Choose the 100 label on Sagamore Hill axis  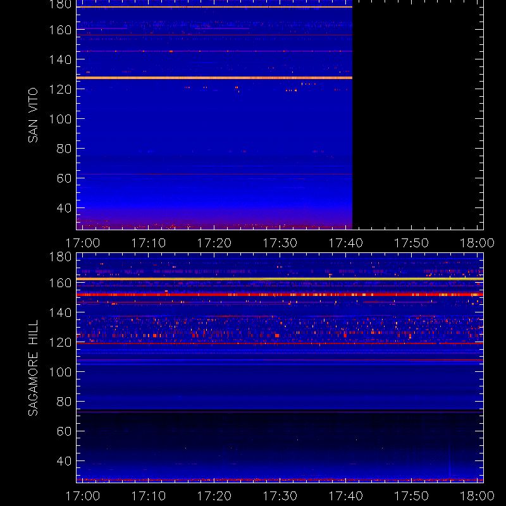pos(60,372)
